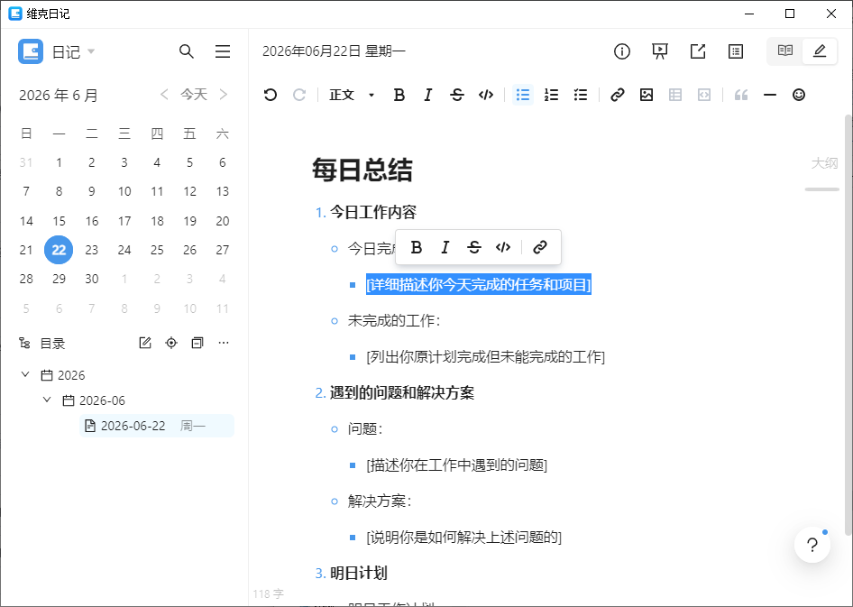Switch to reading mode
The height and width of the screenshot is (607, 853).
[x=785, y=51]
